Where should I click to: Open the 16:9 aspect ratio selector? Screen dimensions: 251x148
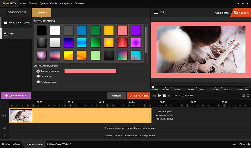[159, 12]
